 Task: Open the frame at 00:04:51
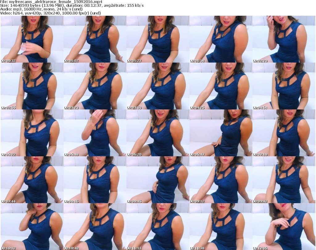tap(284, 86)
